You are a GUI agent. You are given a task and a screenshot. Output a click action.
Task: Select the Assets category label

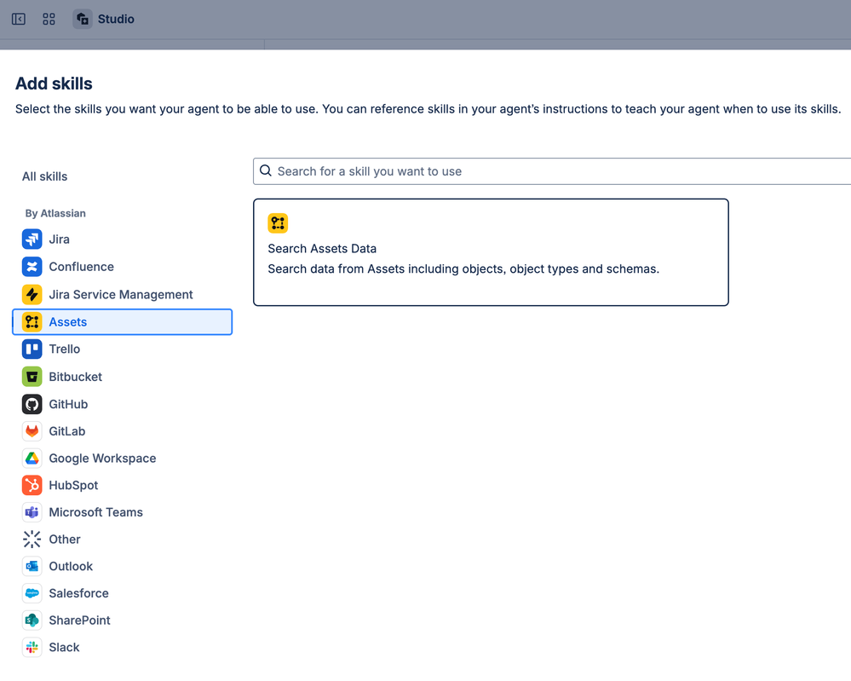click(68, 322)
